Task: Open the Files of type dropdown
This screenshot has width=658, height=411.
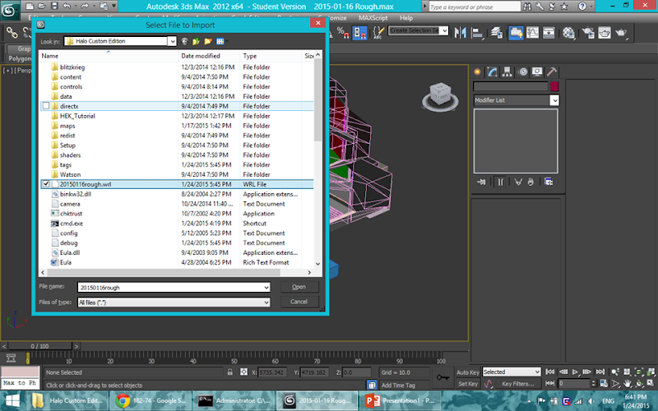Action: pyautogui.click(x=266, y=302)
